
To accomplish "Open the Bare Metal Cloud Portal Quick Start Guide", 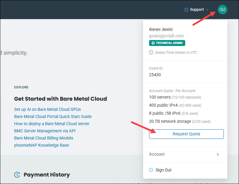I will (x=53, y=116).
